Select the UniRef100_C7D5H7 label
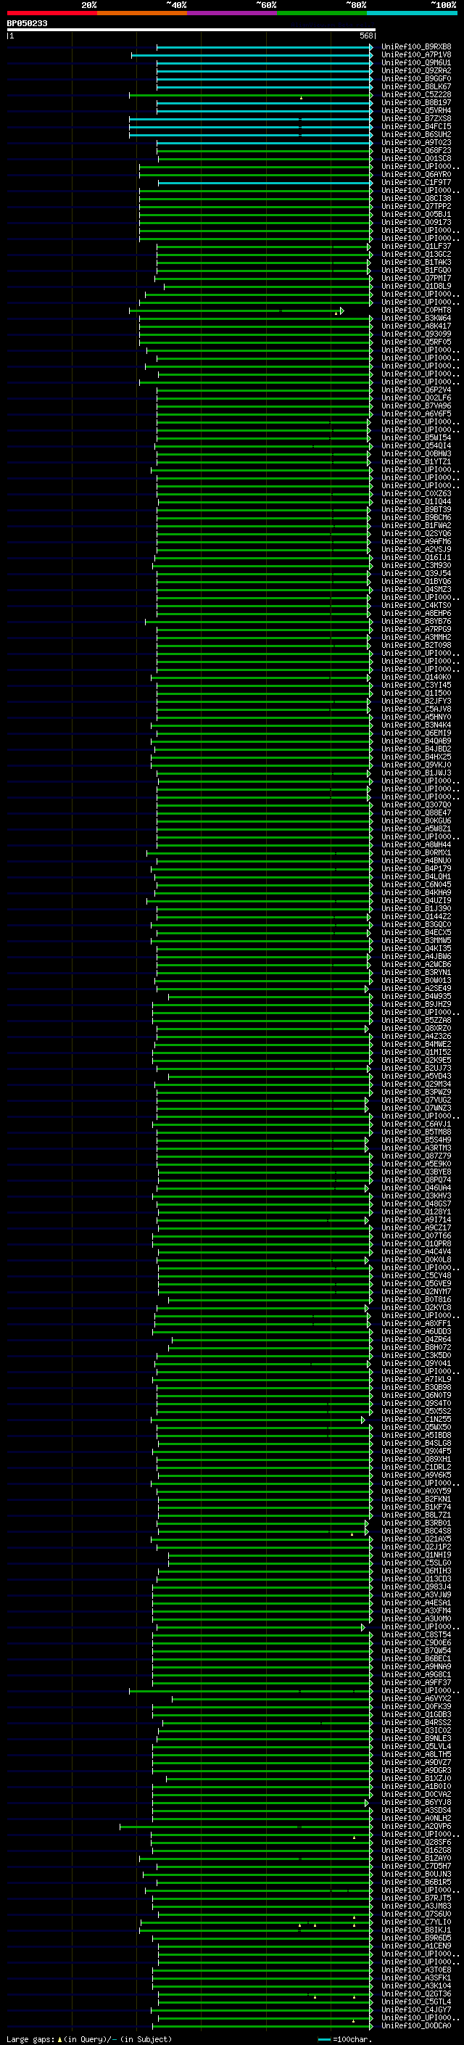 point(415,1866)
